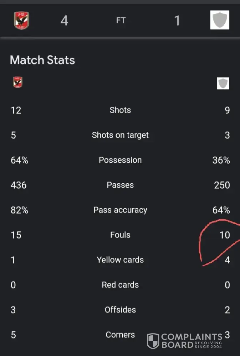This screenshot has height=356, width=240.
Task: Click the Red cards label
Action: point(120,285)
